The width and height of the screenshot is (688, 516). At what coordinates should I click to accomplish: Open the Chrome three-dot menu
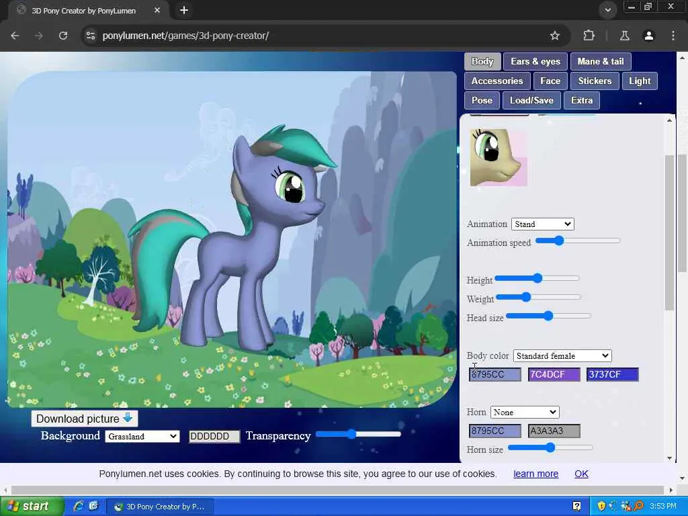coord(673,36)
